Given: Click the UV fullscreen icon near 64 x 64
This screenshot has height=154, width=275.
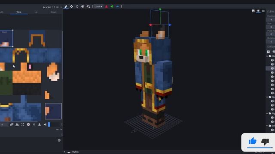Looking at the screenshot, I should coord(53,7).
